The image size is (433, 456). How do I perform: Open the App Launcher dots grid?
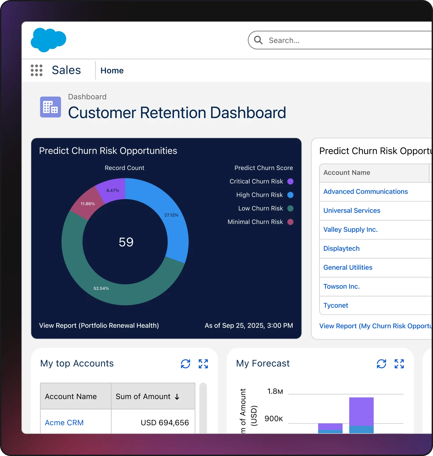coord(37,70)
